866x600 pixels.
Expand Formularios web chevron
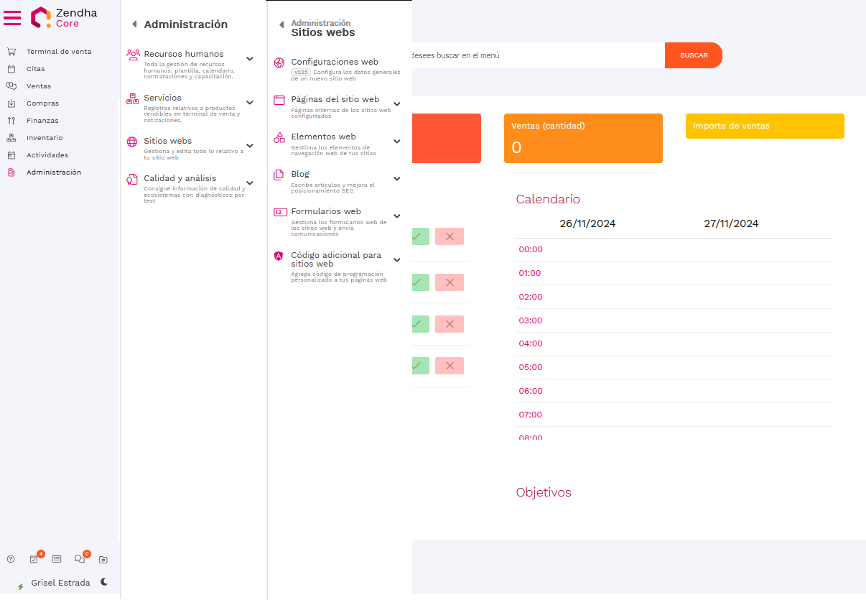point(396,216)
